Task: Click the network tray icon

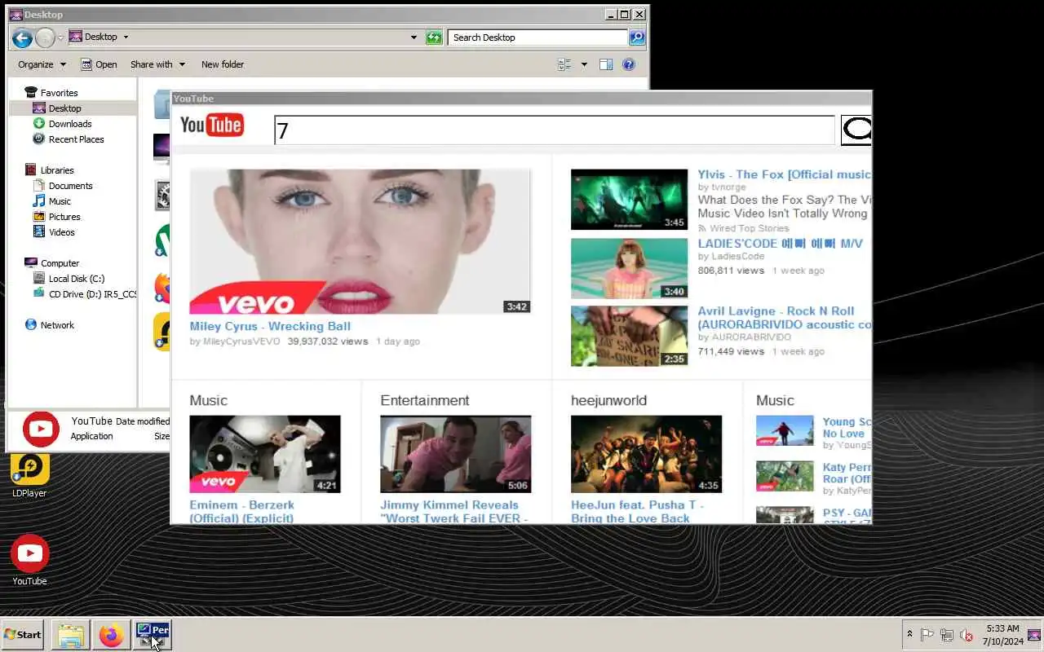Action: click(x=947, y=635)
